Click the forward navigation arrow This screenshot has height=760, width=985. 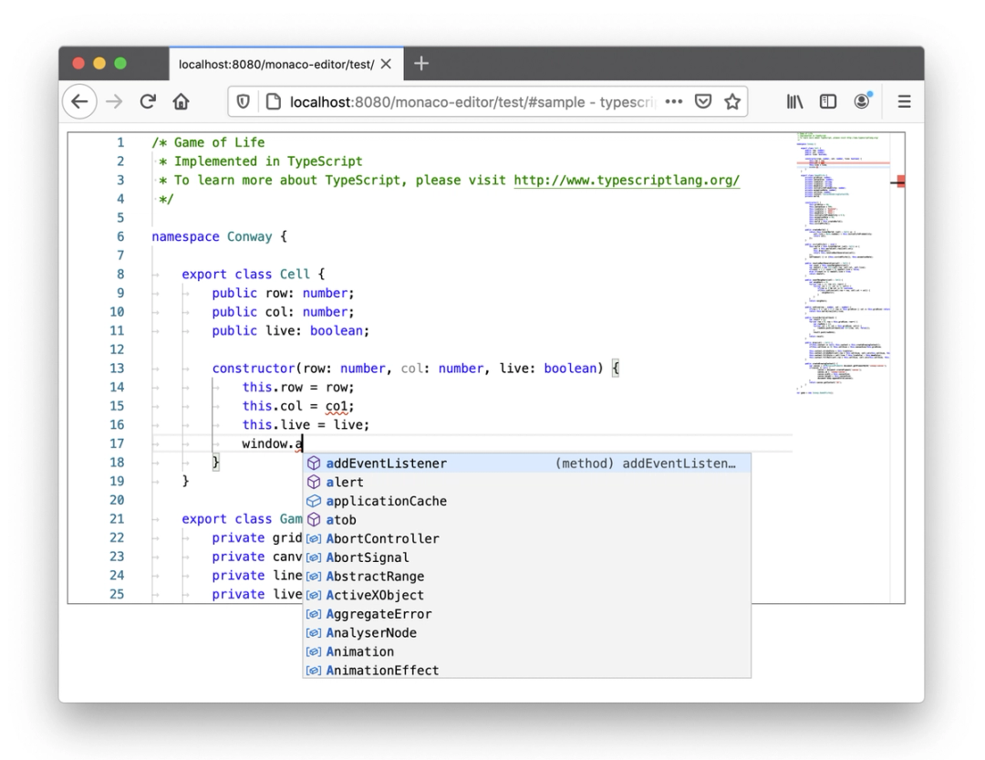(114, 100)
